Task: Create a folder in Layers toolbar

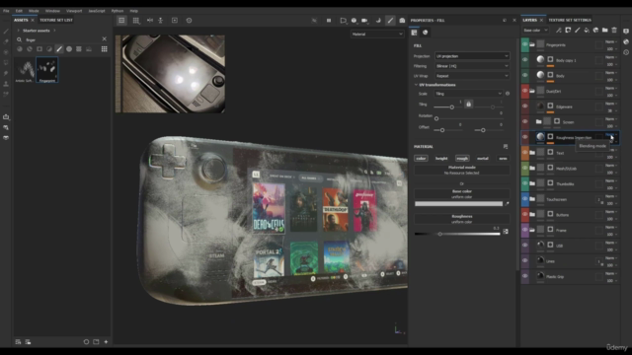Action: [x=605, y=31]
